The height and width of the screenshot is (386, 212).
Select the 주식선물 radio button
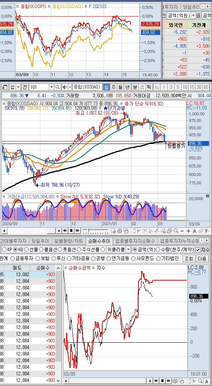pos(79,249)
